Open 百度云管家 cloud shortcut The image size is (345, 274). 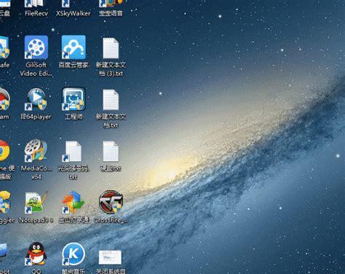point(74,52)
